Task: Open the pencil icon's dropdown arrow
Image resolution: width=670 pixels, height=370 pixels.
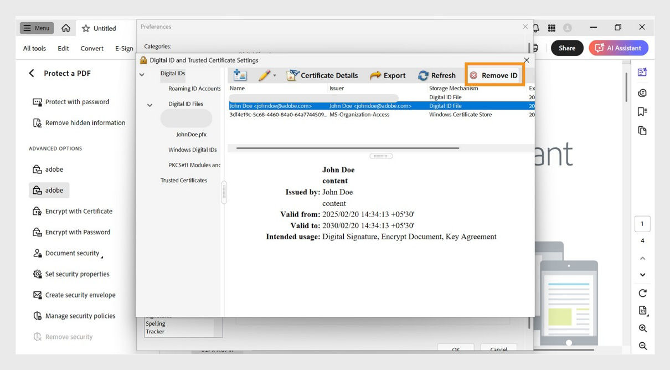Action: point(275,75)
